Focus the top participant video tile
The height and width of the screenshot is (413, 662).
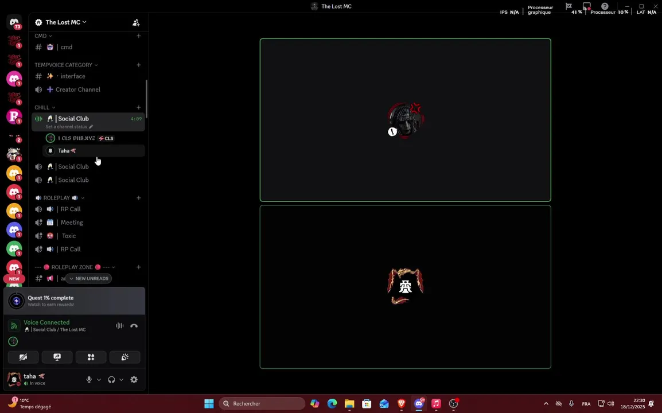(x=406, y=120)
